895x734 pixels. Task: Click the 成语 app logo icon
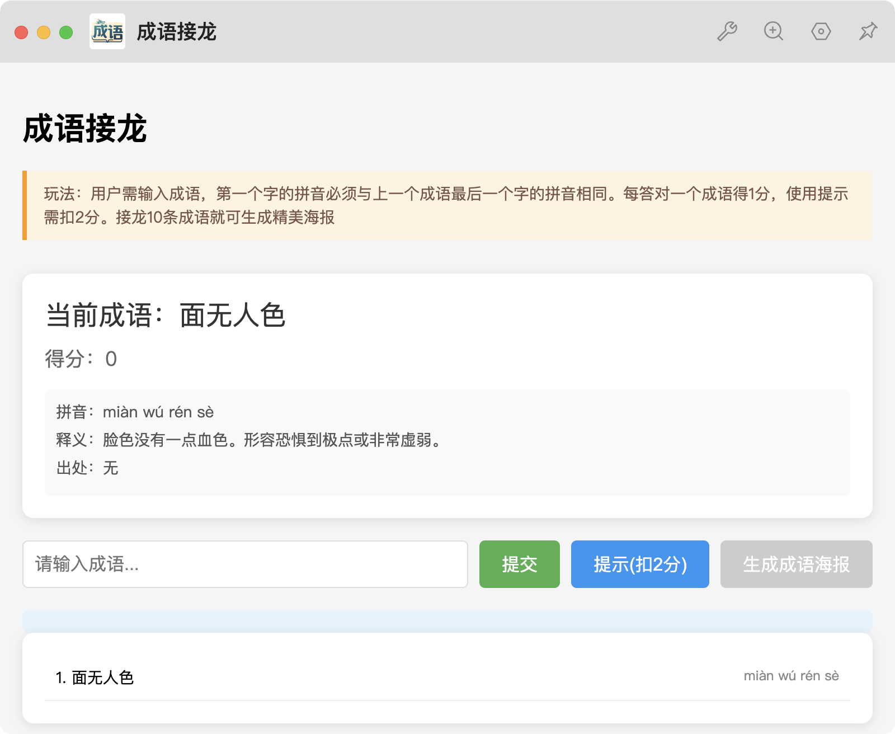point(107,31)
